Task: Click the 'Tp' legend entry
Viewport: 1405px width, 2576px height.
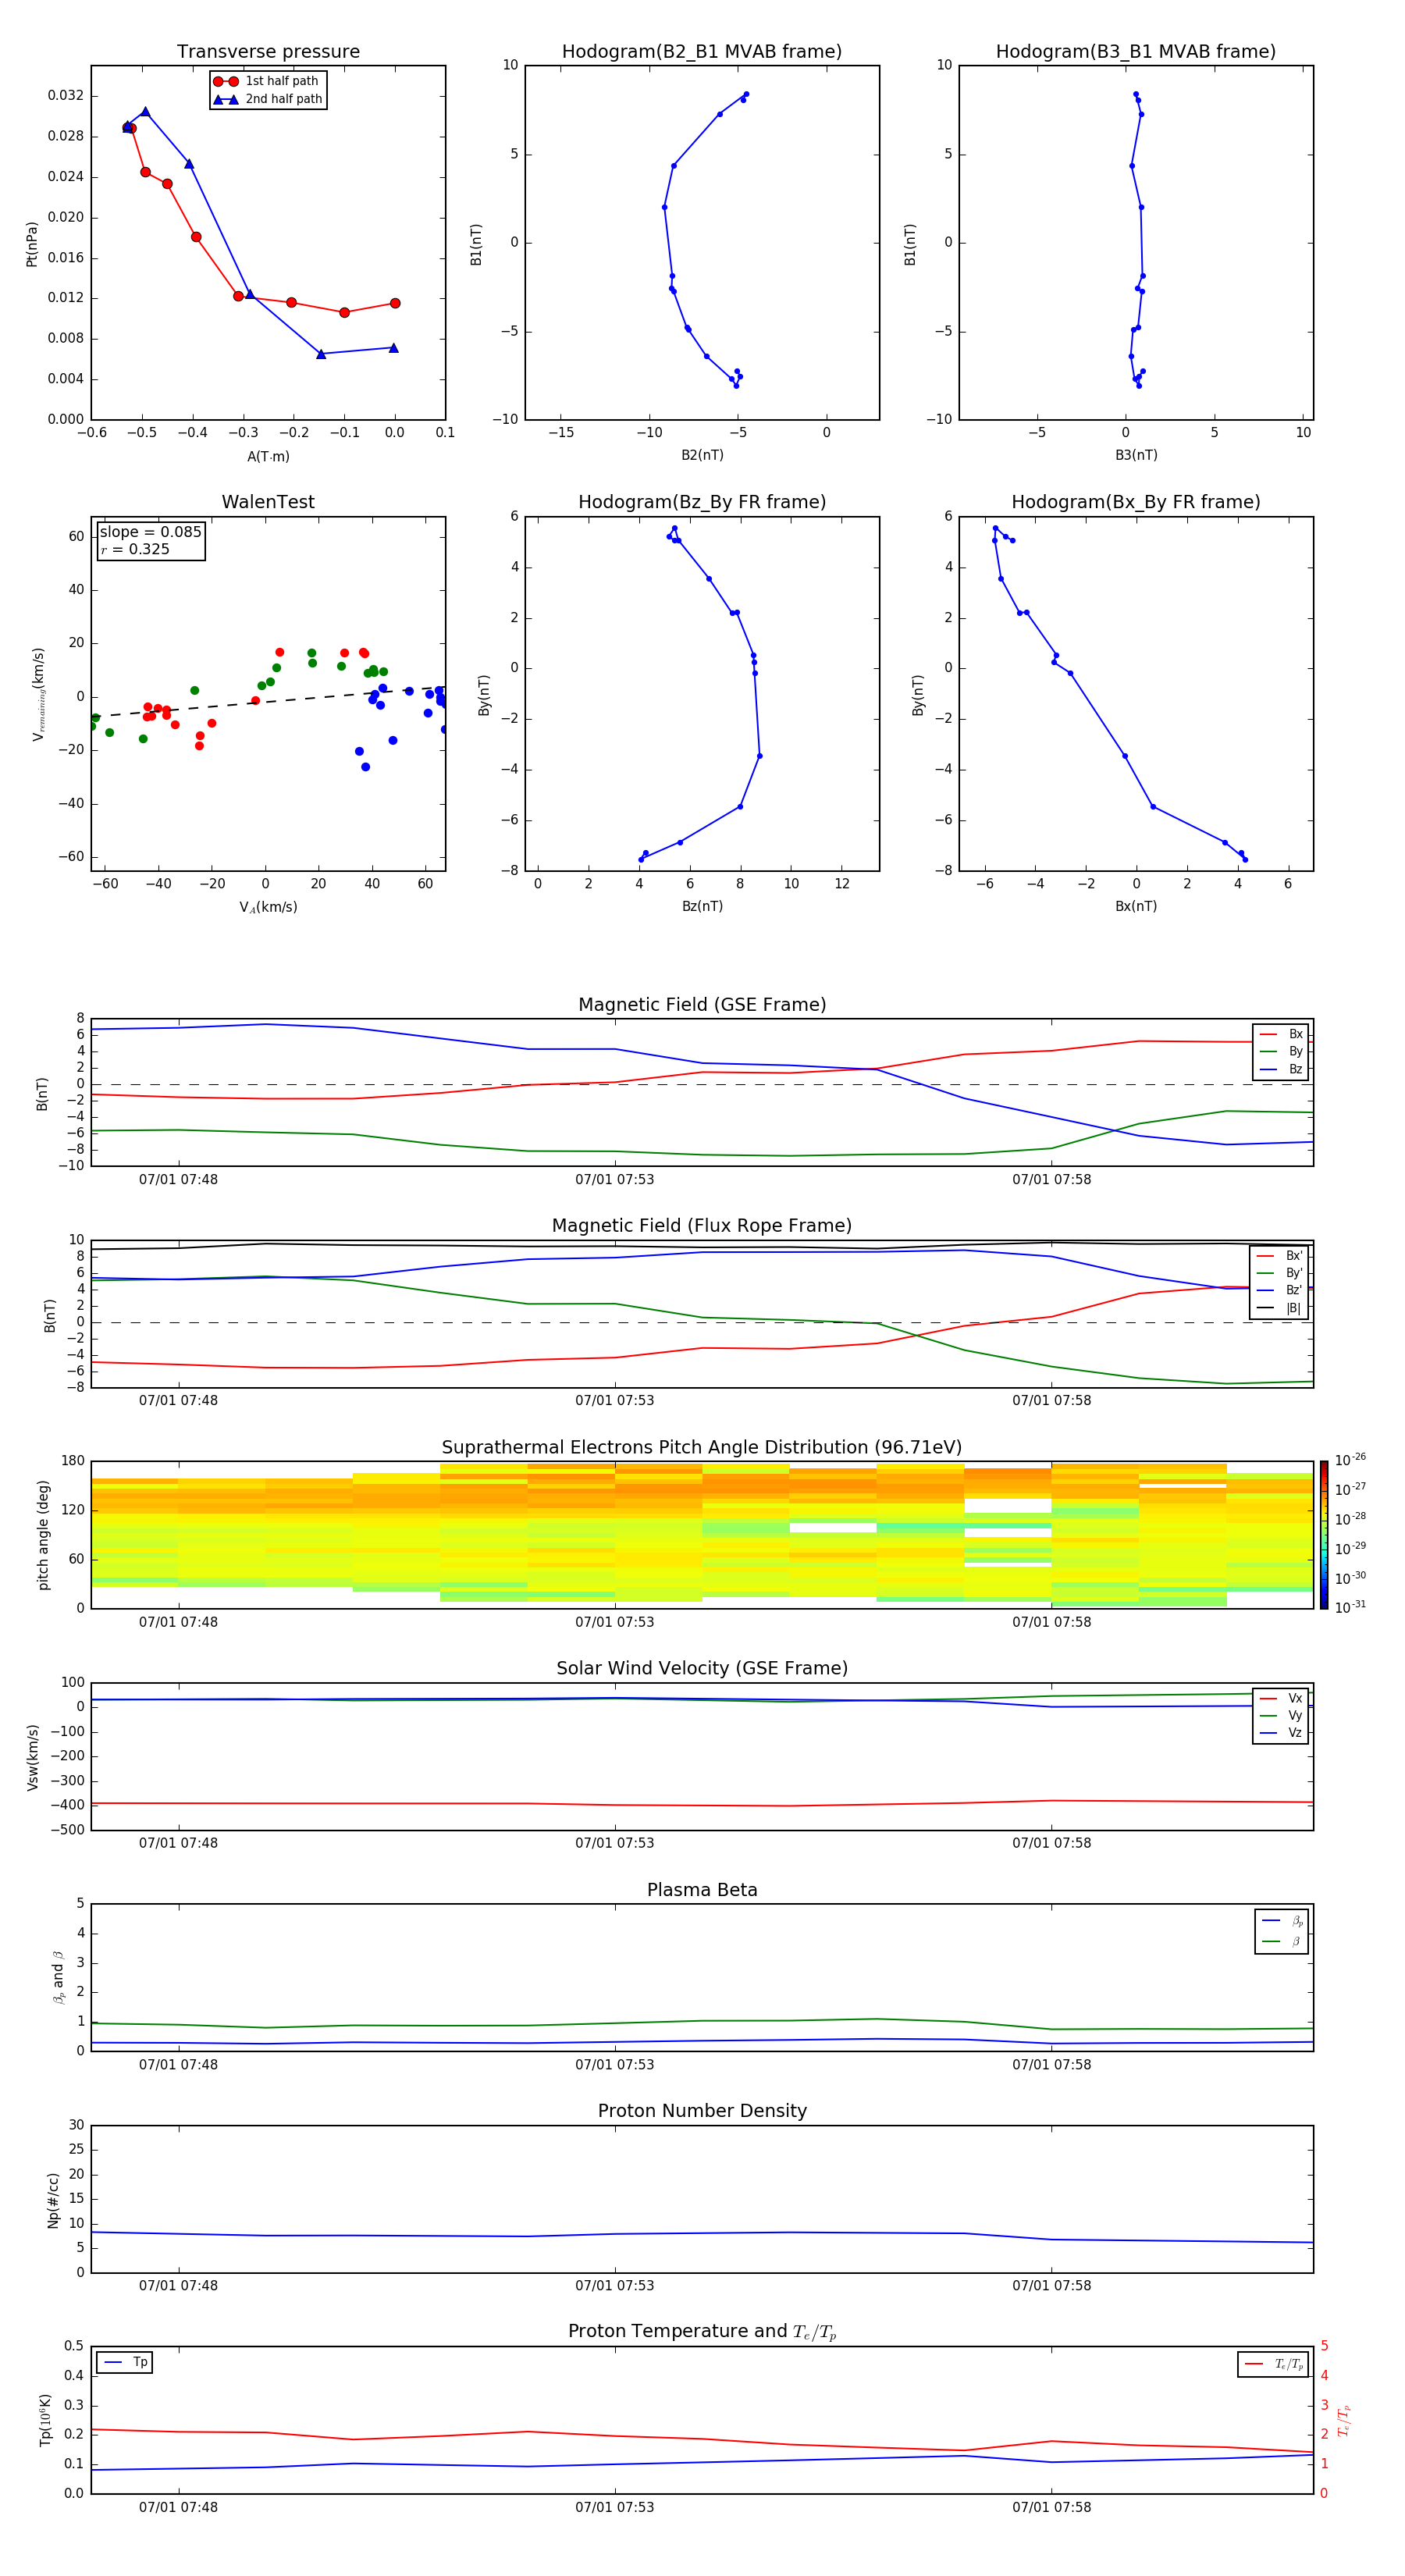Action: pos(126,2362)
